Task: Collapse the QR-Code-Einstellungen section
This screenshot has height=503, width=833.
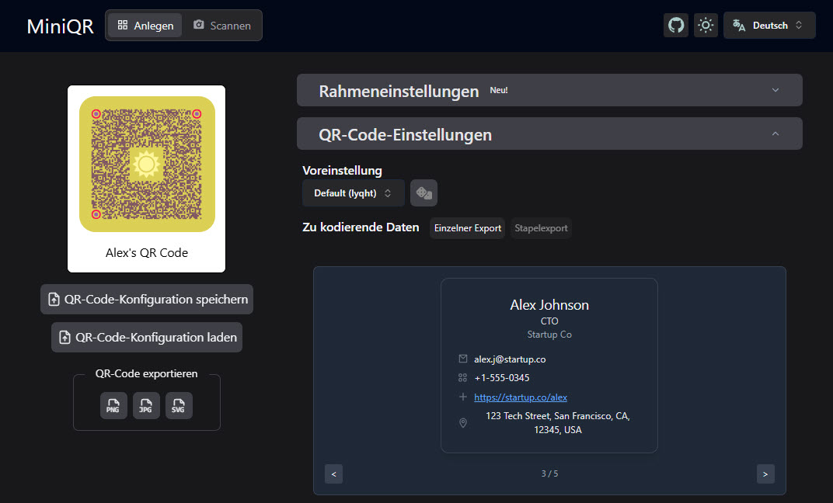Action: click(549, 134)
